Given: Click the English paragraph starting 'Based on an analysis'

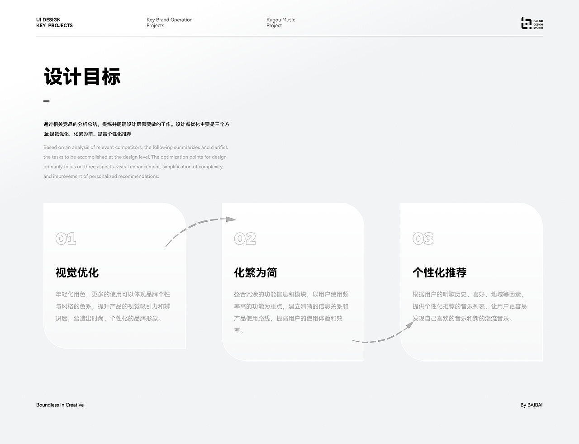Looking at the screenshot, I should (x=136, y=162).
